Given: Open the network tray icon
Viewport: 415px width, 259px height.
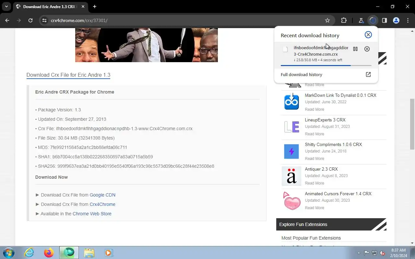Looking at the screenshot, I should 374,253.
